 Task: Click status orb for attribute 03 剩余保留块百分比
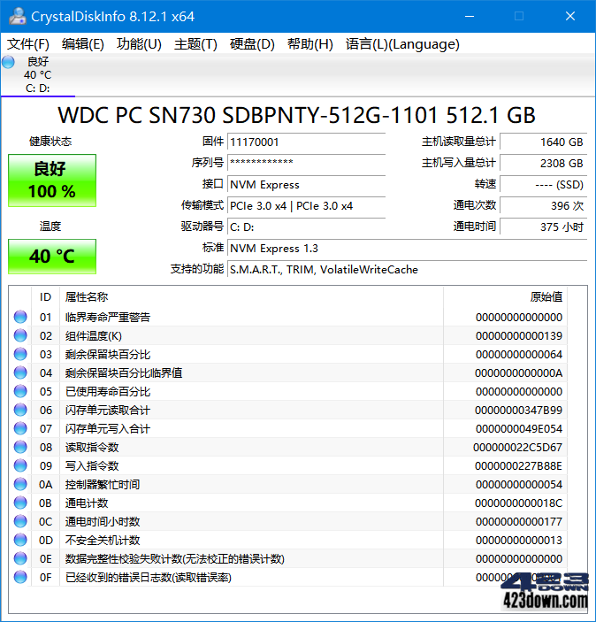tap(20, 354)
